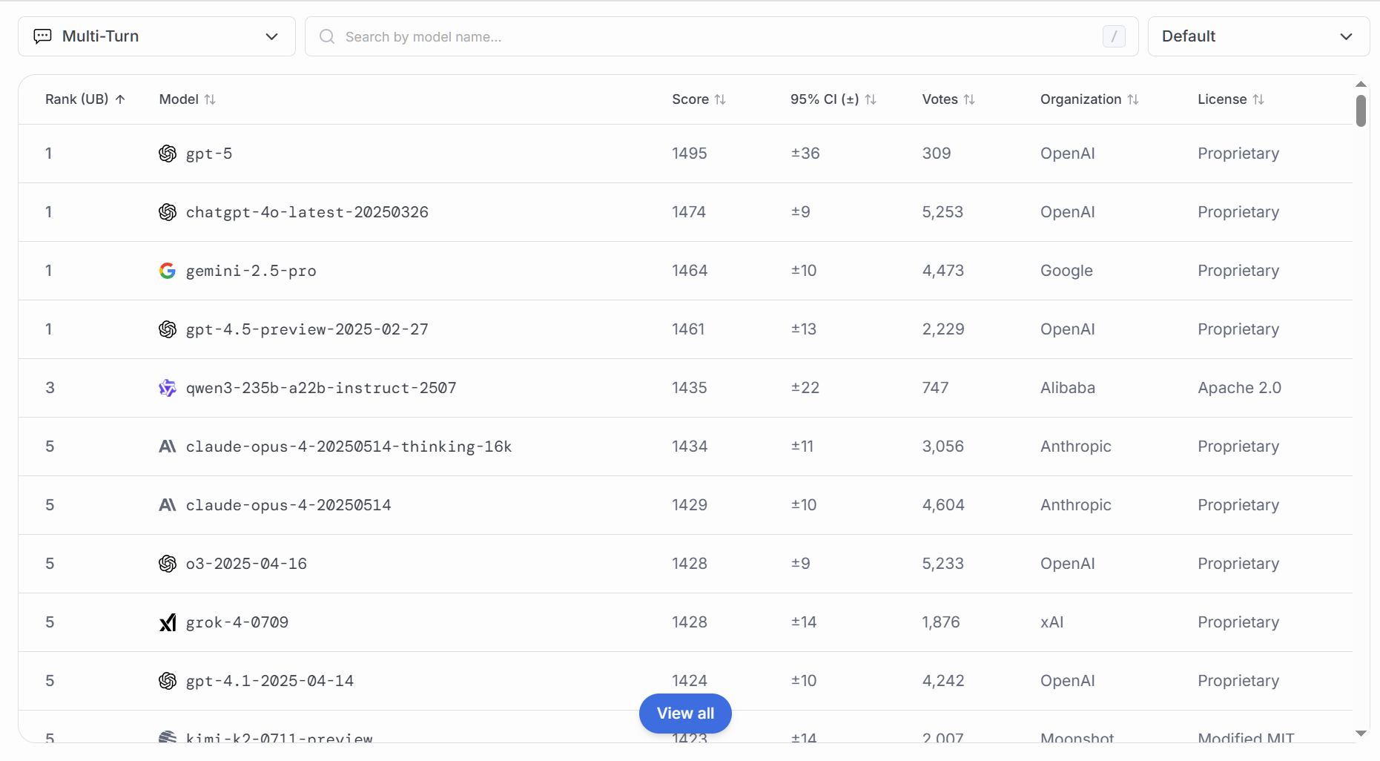This screenshot has width=1380, height=761.
Task: Select the 747 votes cell
Action: (x=936, y=388)
